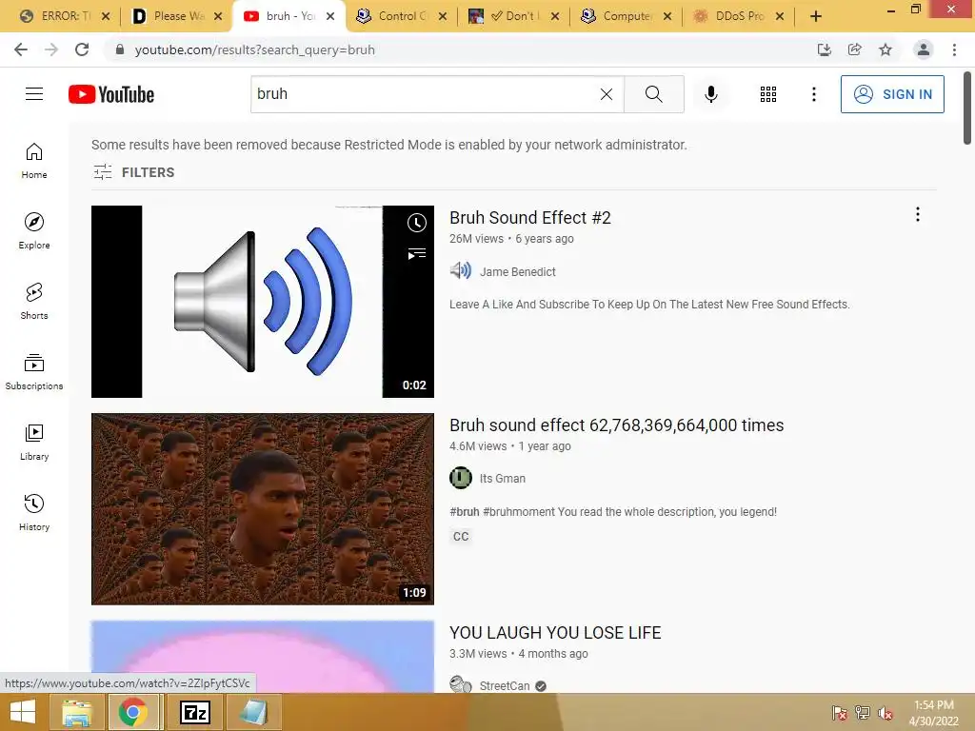This screenshot has height=731, width=975.
Task: Click the magnifying glass search button
Action: pos(653,94)
